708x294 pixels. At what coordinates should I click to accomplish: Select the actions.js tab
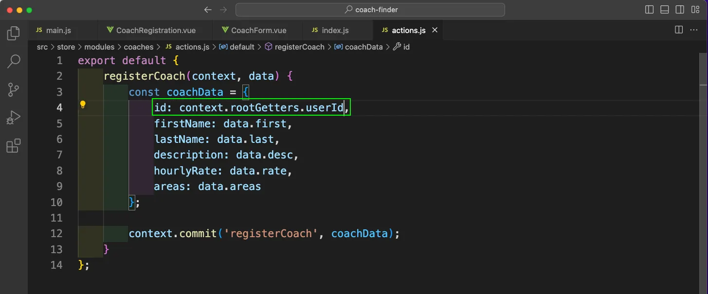click(x=408, y=30)
